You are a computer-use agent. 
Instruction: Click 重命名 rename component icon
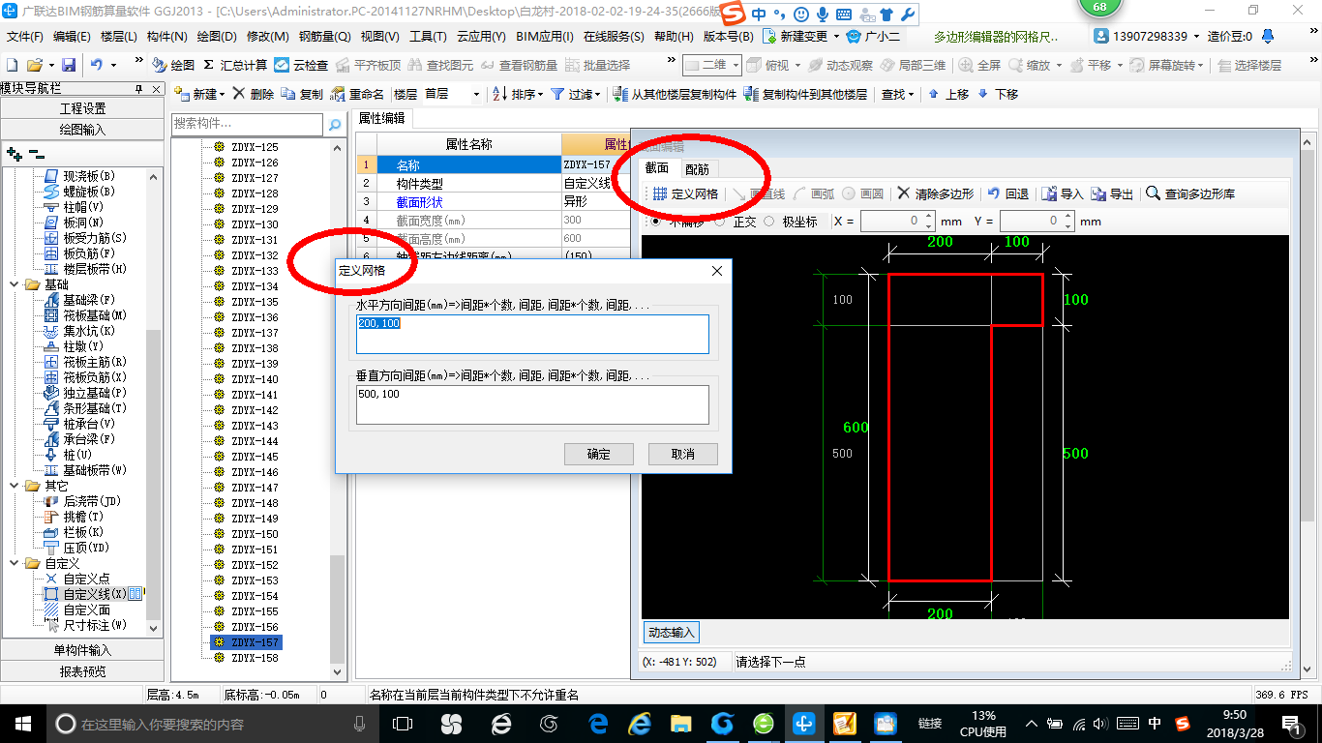(338, 94)
